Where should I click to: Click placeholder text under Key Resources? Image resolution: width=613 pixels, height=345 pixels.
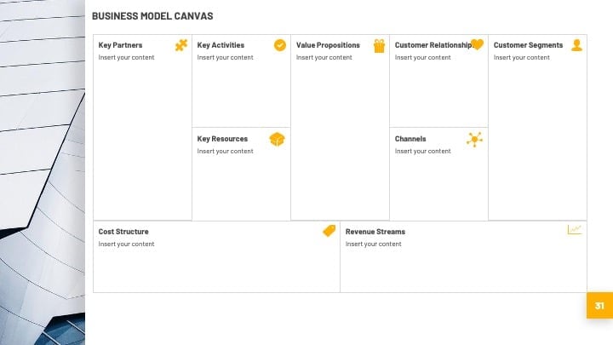coord(225,152)
